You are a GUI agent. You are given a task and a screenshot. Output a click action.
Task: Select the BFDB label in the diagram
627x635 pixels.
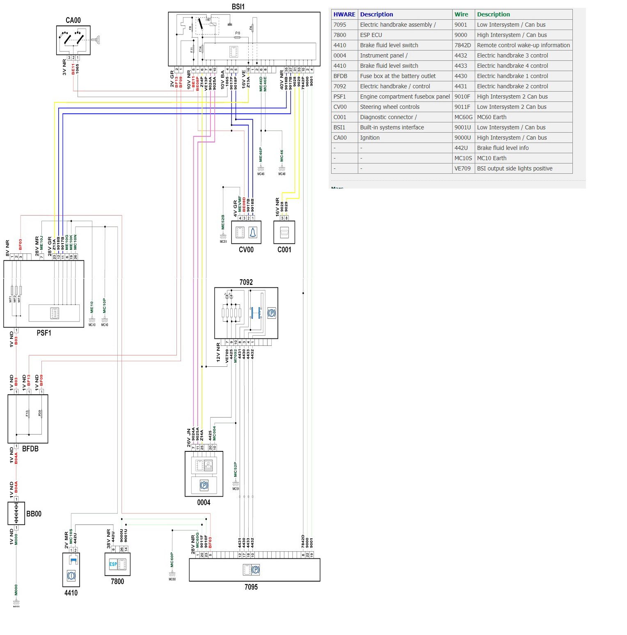point(30,449)
